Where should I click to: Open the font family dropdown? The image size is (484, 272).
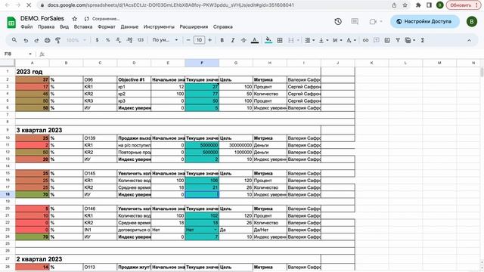pyautogui.click(x=165, y=40)
